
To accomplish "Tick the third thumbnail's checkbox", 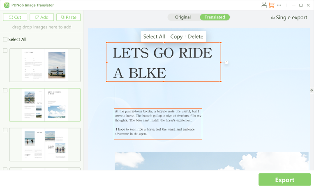I will (x=5, y=130).
